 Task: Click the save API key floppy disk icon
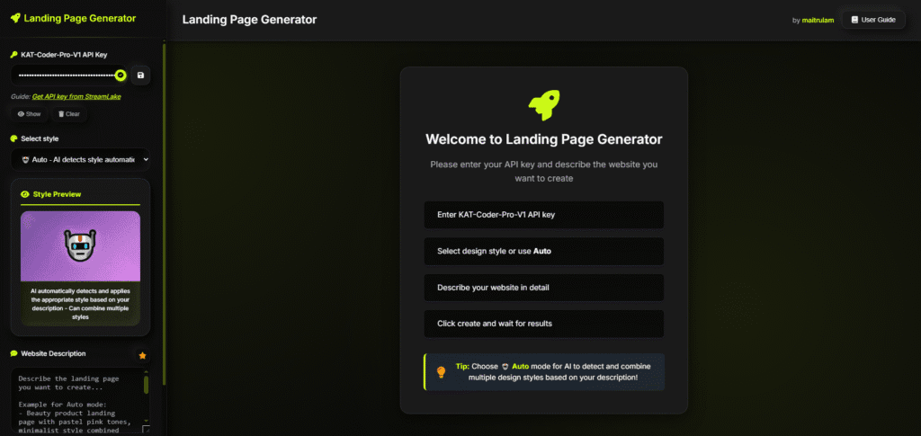[x=140, y=76]
